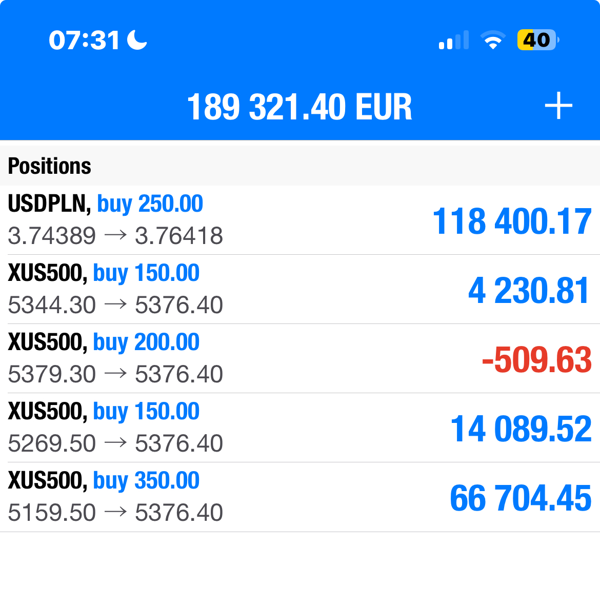Tap the 14 089.52 profit value

521,429
